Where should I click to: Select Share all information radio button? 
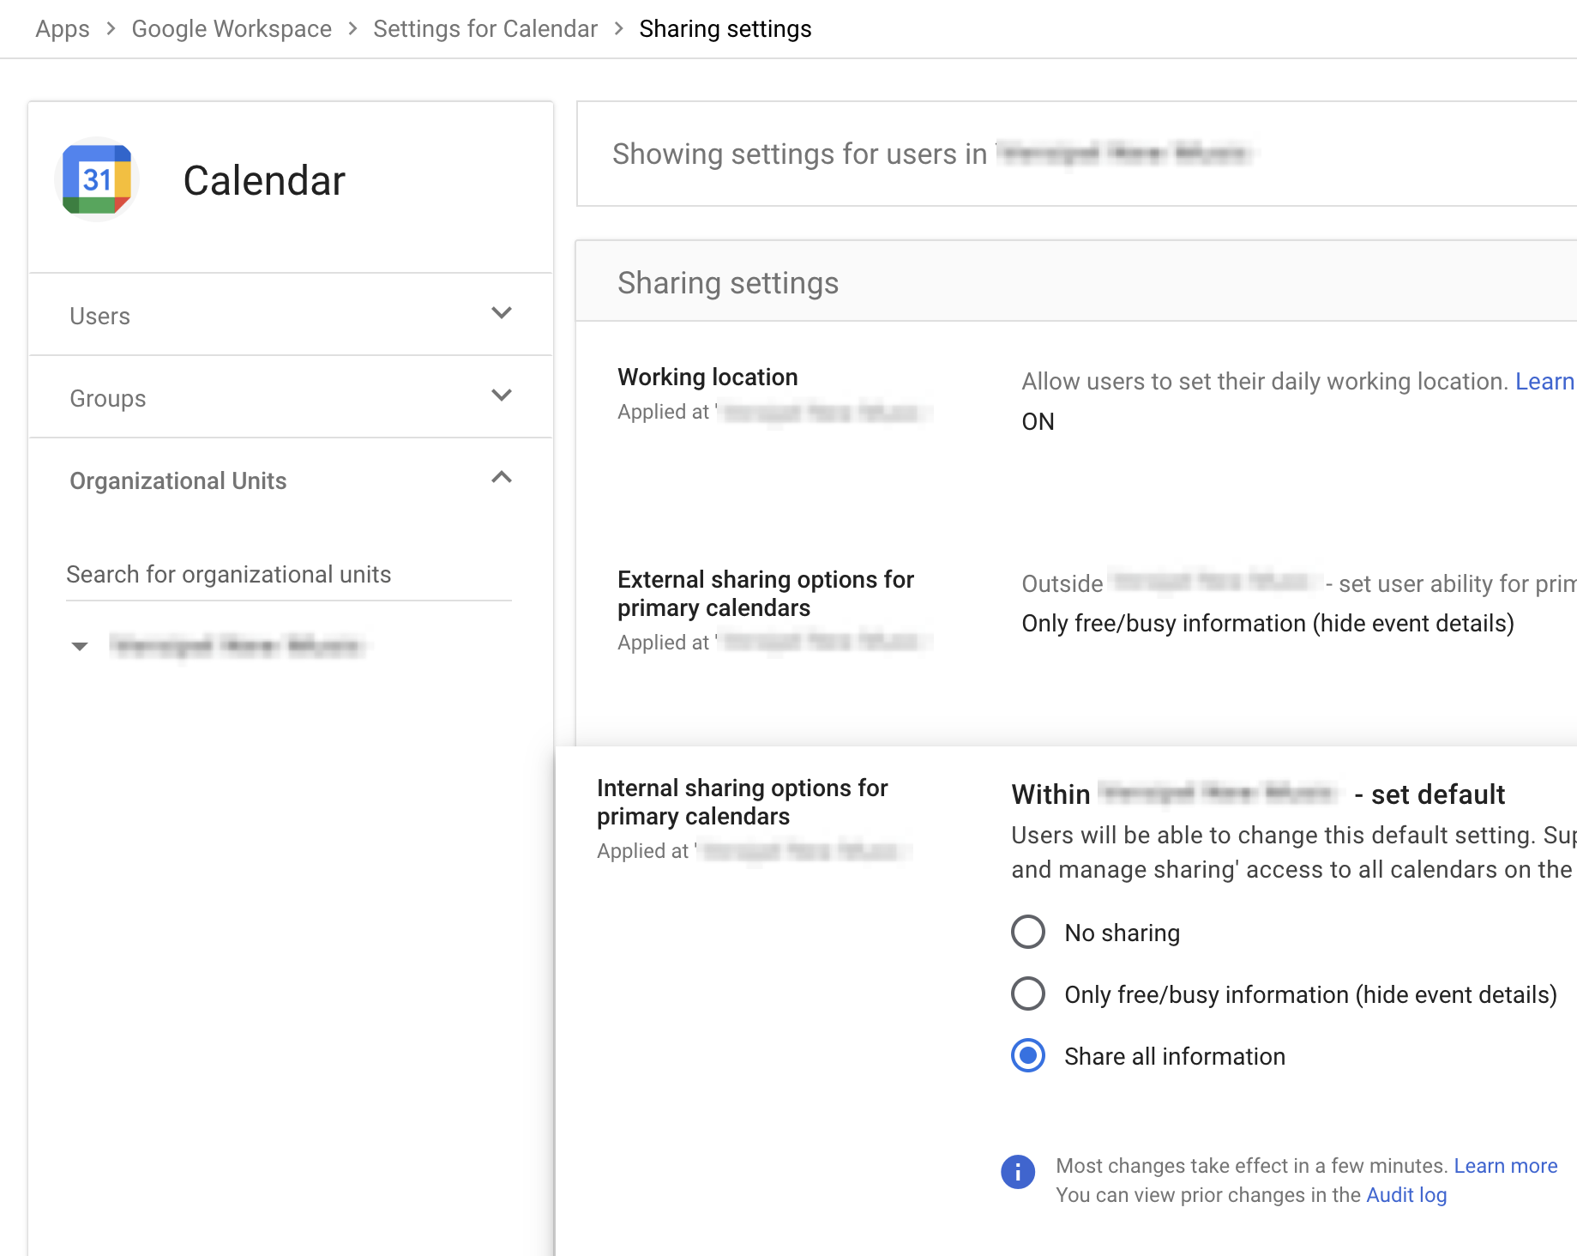(1028, 1055)
